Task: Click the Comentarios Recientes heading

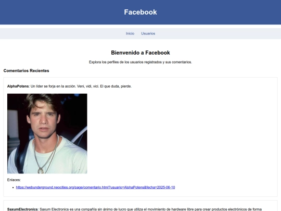Action: pos(26,71)
